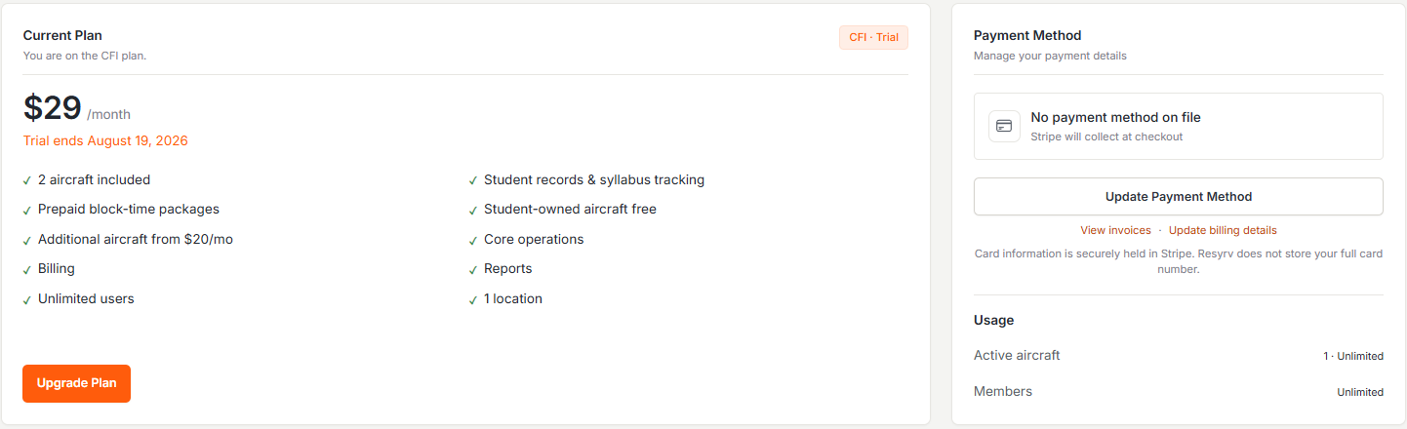Click the checkmark beside 1 location

(473, 299)
